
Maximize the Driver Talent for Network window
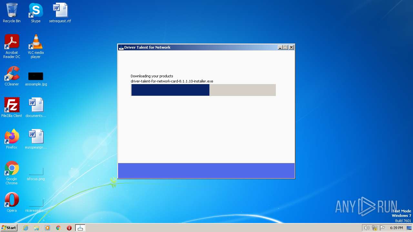click(x=286, y=47)
